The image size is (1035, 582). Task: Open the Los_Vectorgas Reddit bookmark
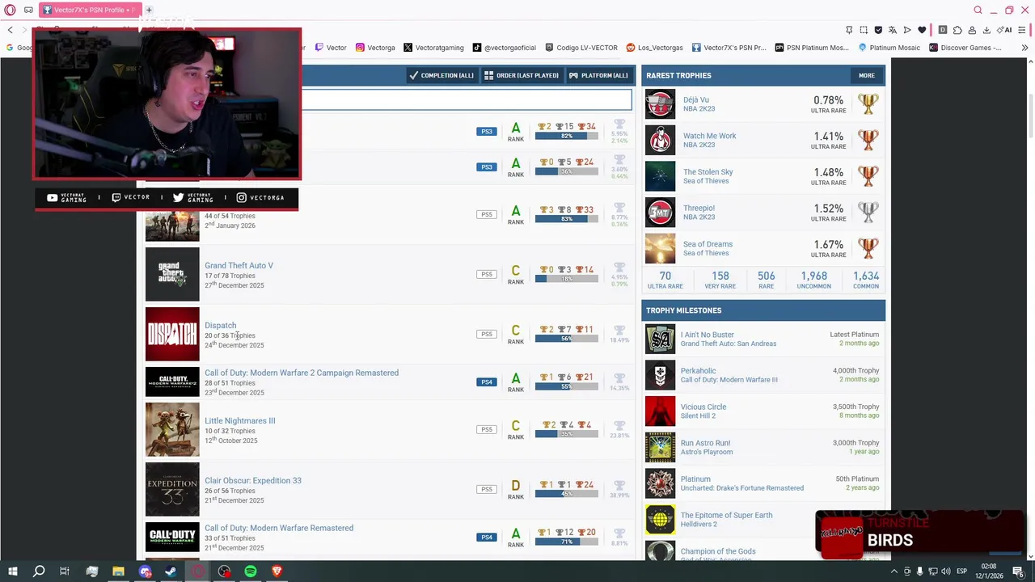pos(654,48)
